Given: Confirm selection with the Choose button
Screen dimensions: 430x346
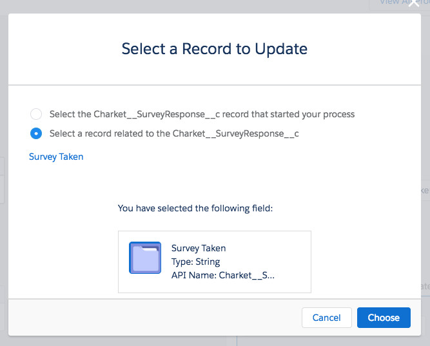Looking at the screenshot, I should pyautogui.click(x=384, y=318).
